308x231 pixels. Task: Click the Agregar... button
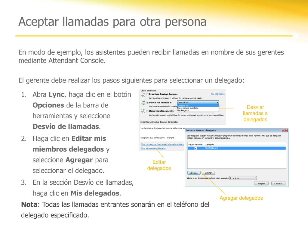tap(194, 173)
